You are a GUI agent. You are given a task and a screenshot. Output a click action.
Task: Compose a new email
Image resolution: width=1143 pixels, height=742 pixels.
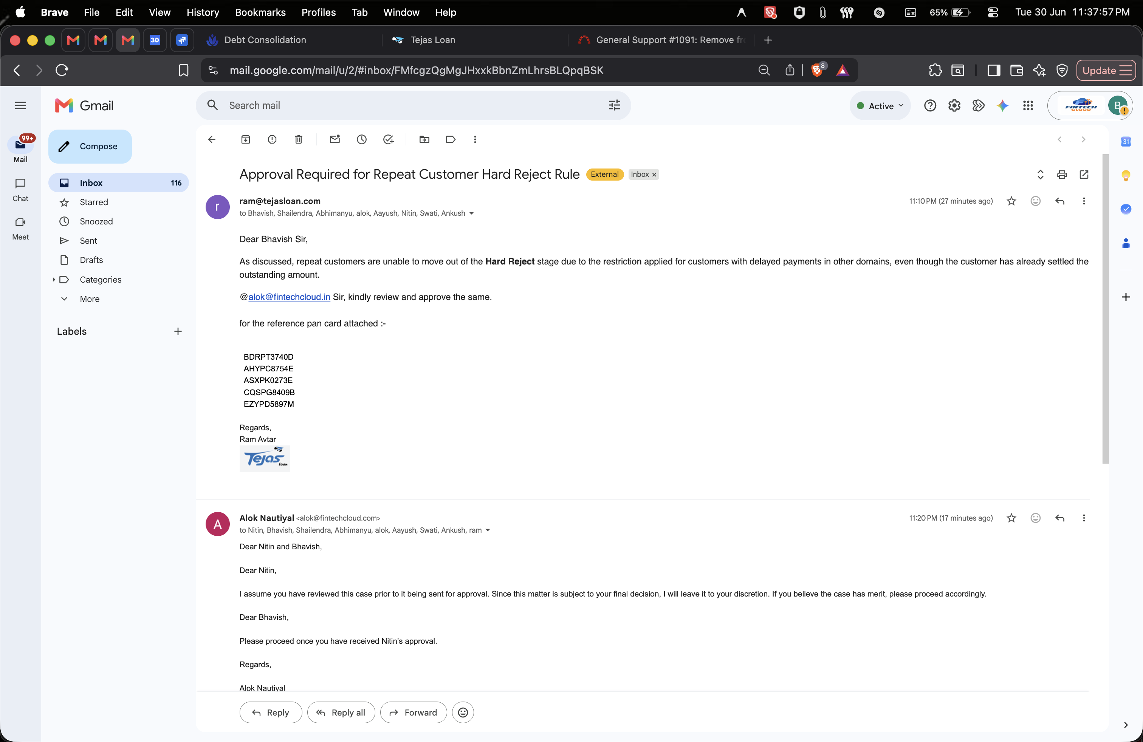90,146
